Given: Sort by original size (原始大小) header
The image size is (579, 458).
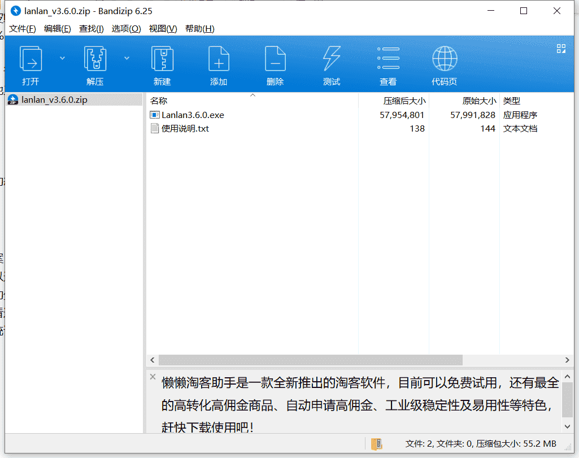Looking at the screenshot, I should pos(464,101).
